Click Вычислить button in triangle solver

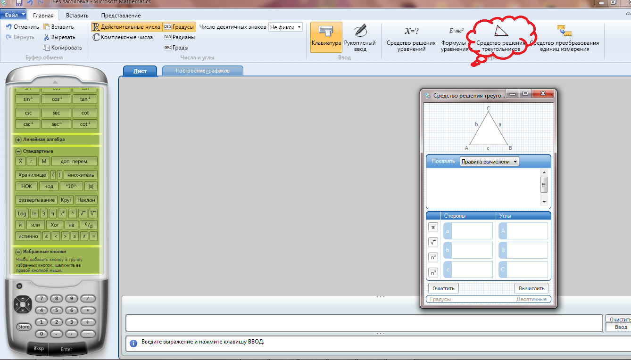coord(531,288)
